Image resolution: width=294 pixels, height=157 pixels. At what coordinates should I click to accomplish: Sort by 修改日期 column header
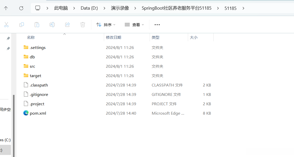point(114,37)
